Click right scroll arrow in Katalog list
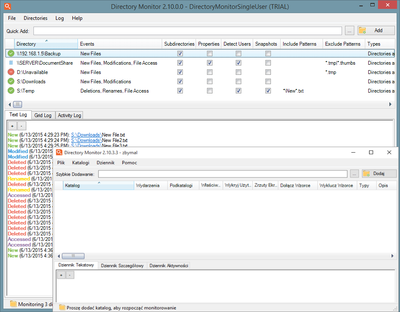Viewport: 400px width, 312px height. tap(392, 256)
